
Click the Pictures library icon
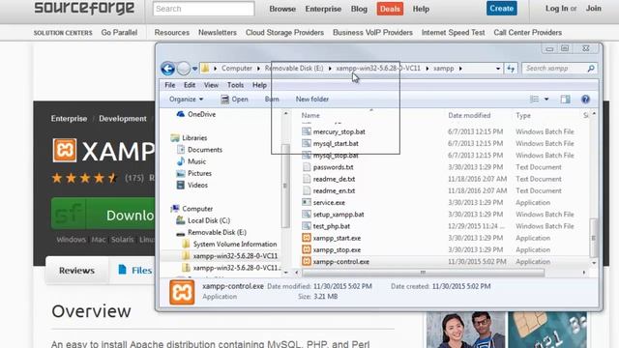coord(181,173)
